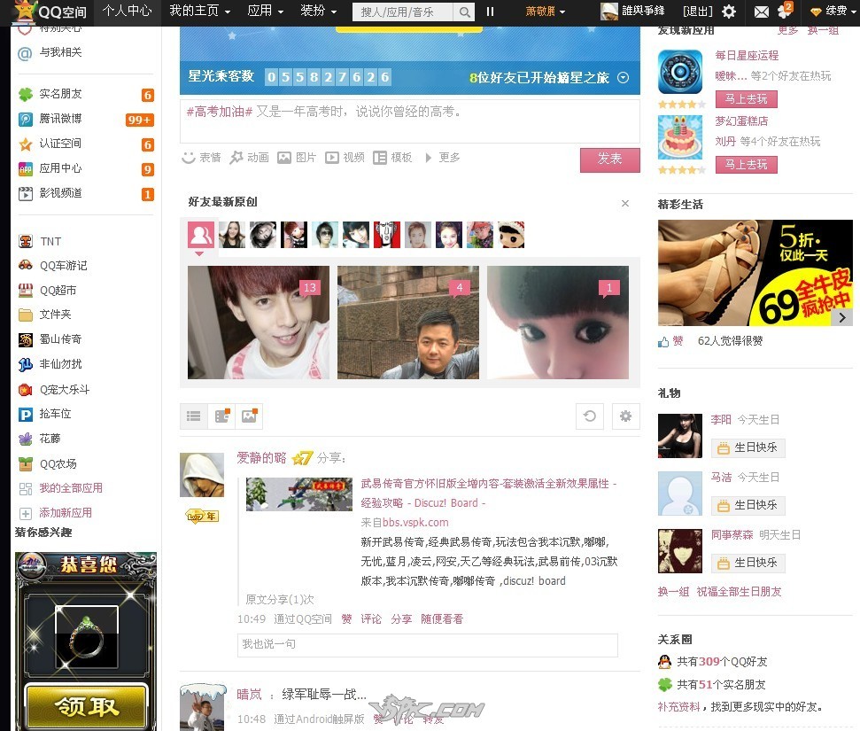Click the search box 搜人/应用/音乐
The height and width of the screenshot is (731, 860).
(x=403, y=12)
